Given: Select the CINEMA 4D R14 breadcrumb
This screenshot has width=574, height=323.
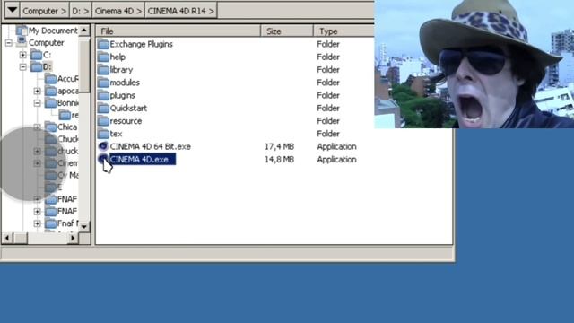Looking at the screenshot, I should coord(181,11).
